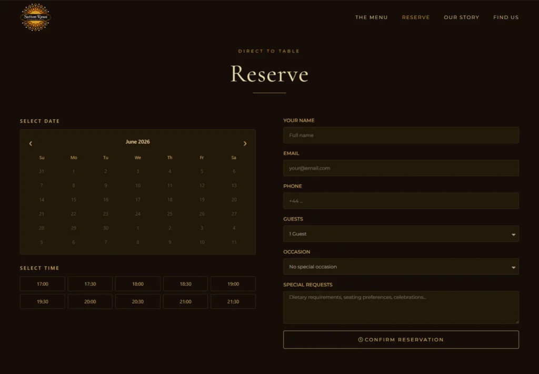Pick June 18 in the calendar
The height and width of the screenshot is (374, 539).
[170, 200]
